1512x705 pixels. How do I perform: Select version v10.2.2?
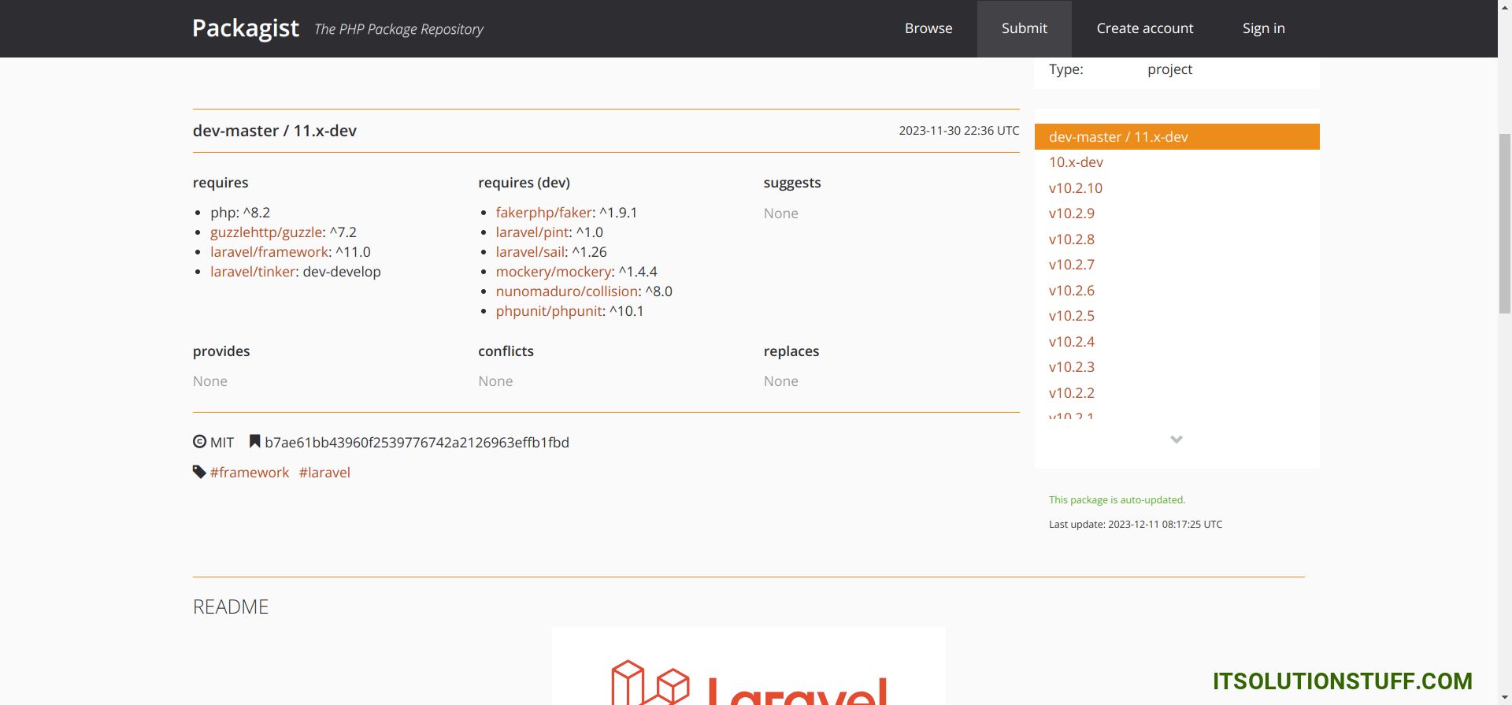[x=1072, y=393]
